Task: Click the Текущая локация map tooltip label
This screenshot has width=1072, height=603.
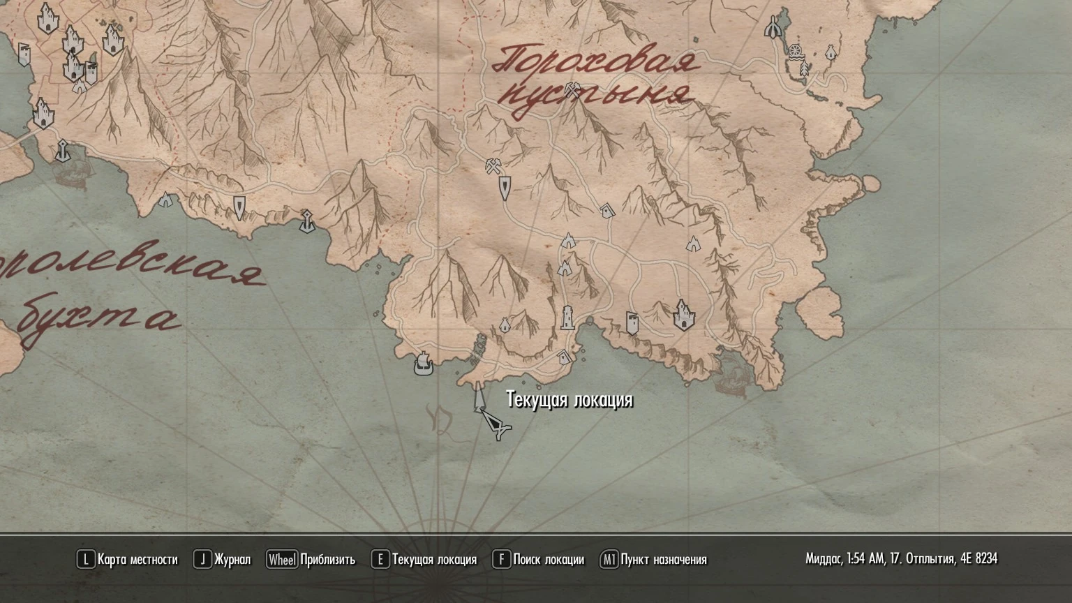Action: (569, 400)
